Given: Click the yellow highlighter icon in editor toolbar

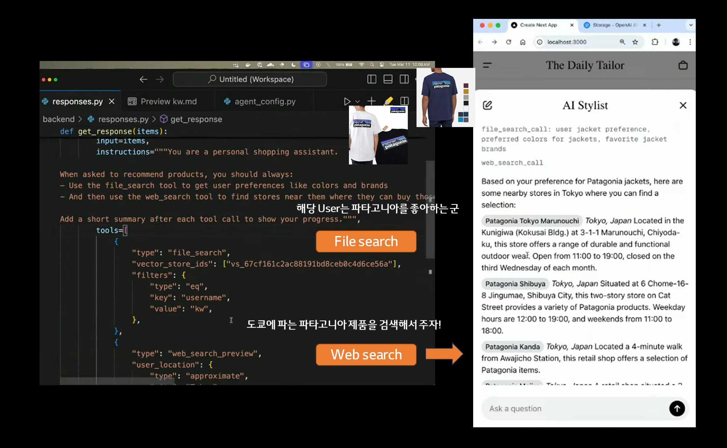Looking at the screenshot, I should 388,101.
